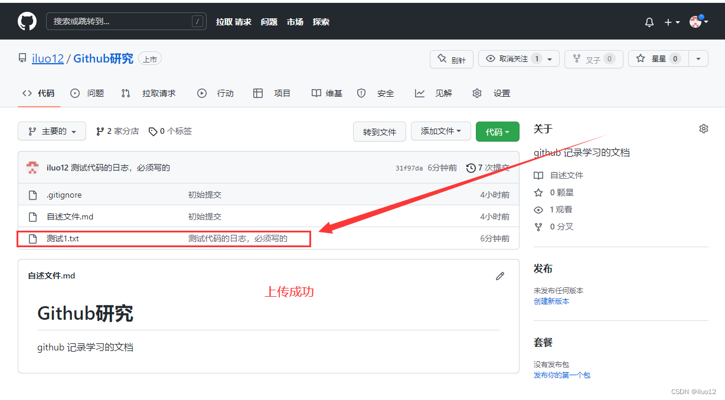Open the Github研究 repository link

pos(103,59)
